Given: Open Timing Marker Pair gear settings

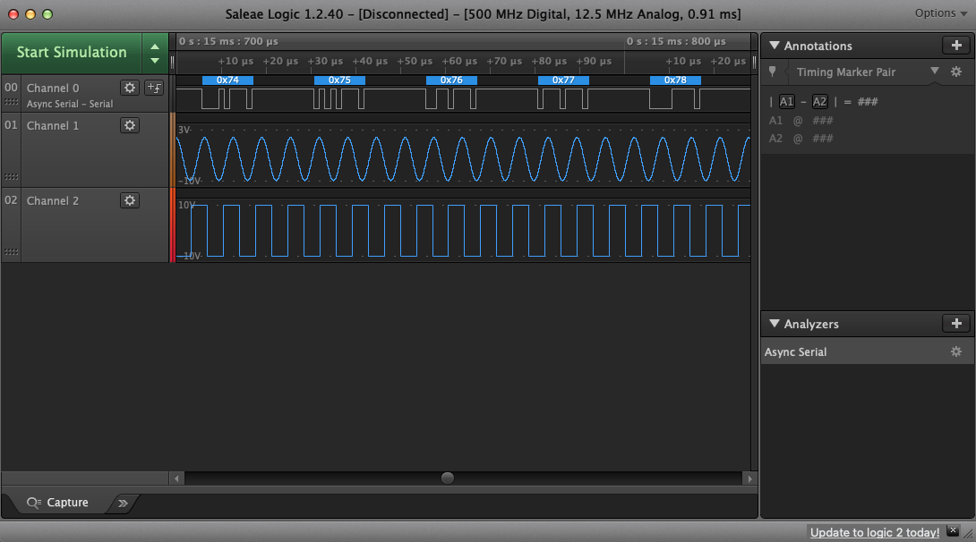Looking at the screenshot, I should (956, 72).
